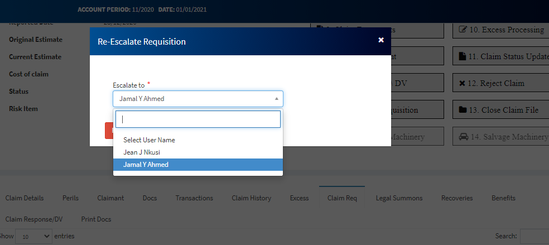Switch to the Recoveries tab
The width and height of the screenshot is (549, 245).
[x=457, y=198]
